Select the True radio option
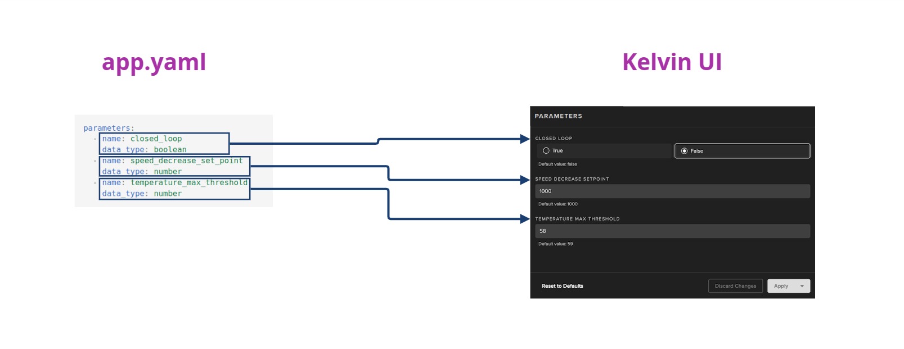This screenshot has height=349, width=904. (546, 151)
